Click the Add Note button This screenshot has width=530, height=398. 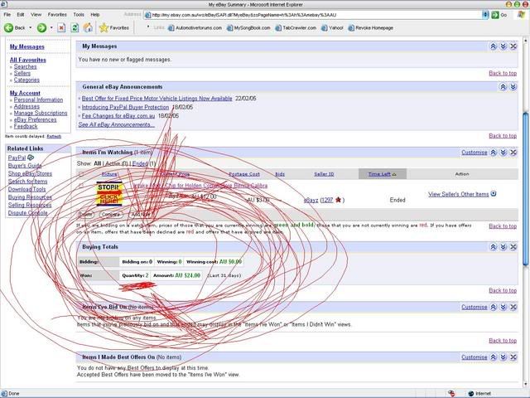coord(141,214)
